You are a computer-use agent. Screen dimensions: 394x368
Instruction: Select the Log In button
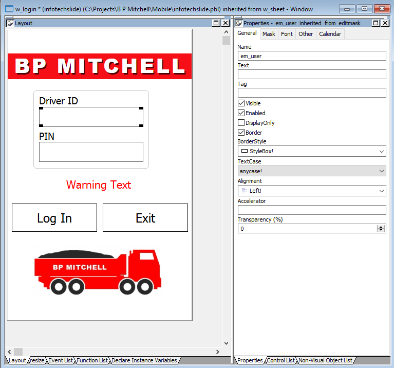point(54,218)
